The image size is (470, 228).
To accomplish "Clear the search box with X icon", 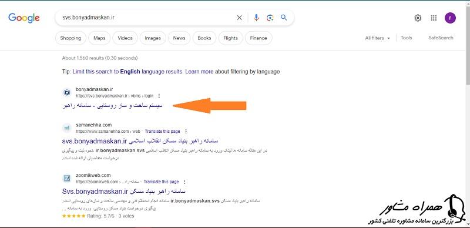I will coord(239,18).
